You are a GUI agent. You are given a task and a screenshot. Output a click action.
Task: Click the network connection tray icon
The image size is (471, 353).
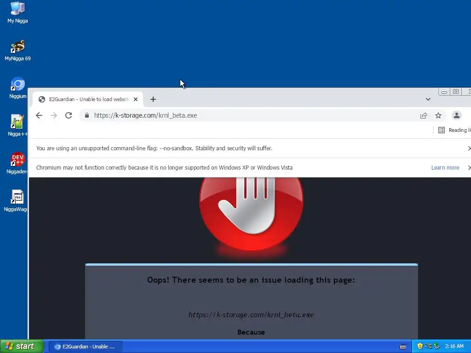[x=428, y=346]
